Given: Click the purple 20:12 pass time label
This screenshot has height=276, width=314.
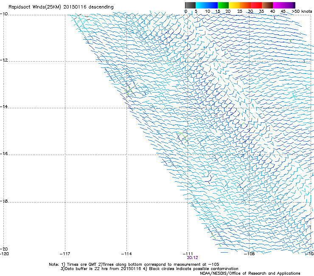Looking at the screenshot, I should click(192, 258).
